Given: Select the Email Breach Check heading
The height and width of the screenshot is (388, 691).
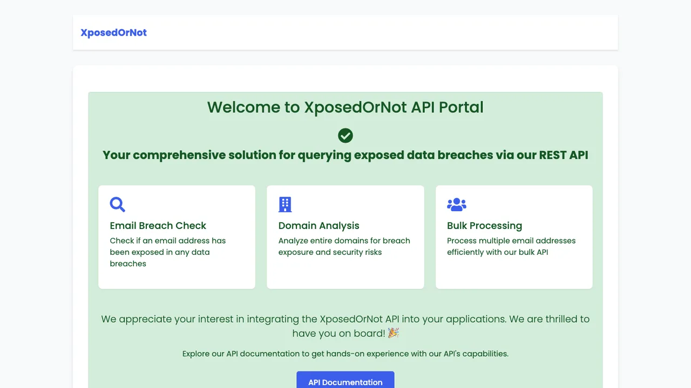Looking at the screenshot, I should pos(158,226).
